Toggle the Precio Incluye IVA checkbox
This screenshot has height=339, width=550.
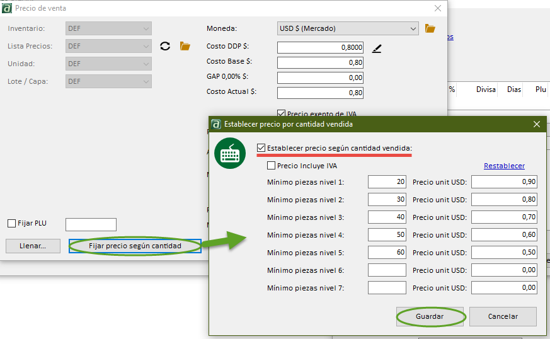(x=272, y=166)
